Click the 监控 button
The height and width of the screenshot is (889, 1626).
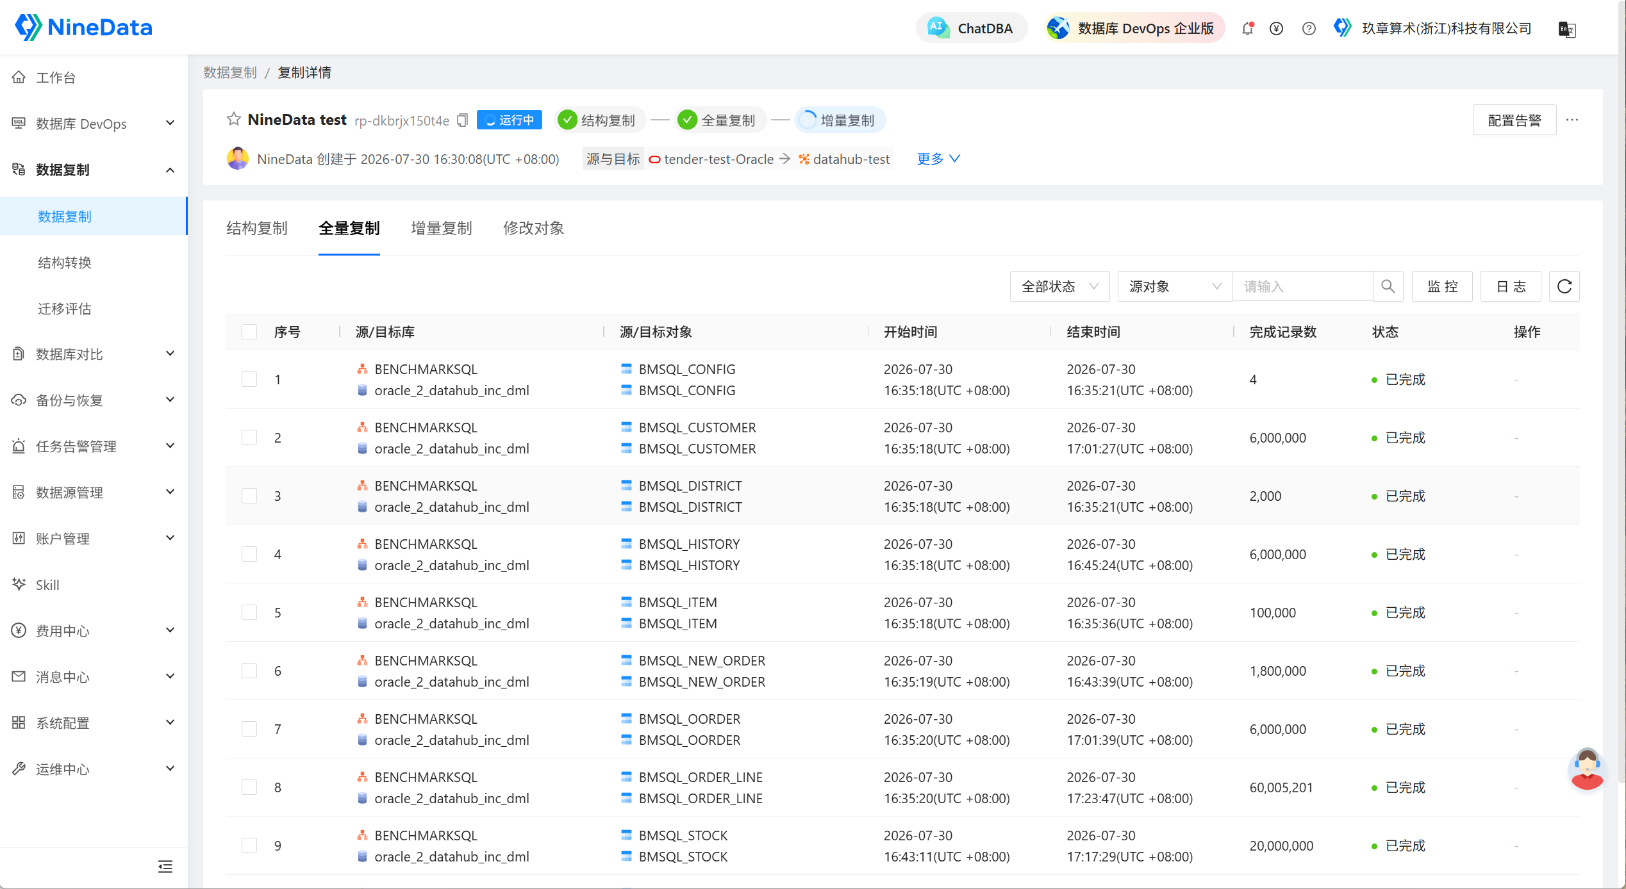tap(1442, 286)
